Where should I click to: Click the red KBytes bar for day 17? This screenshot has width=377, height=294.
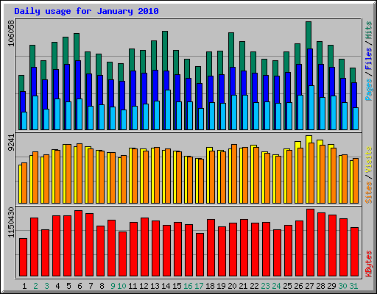(x=200, y=255)
